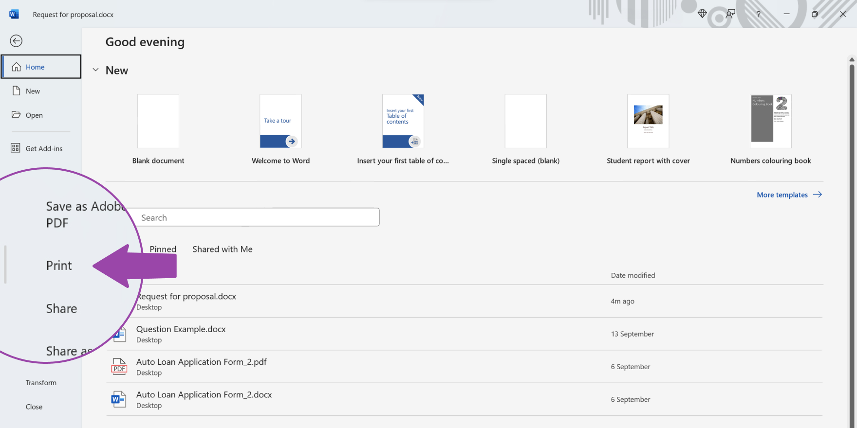
Task: Select Transform in the sidebar menu
Action: tap(41, 383)
